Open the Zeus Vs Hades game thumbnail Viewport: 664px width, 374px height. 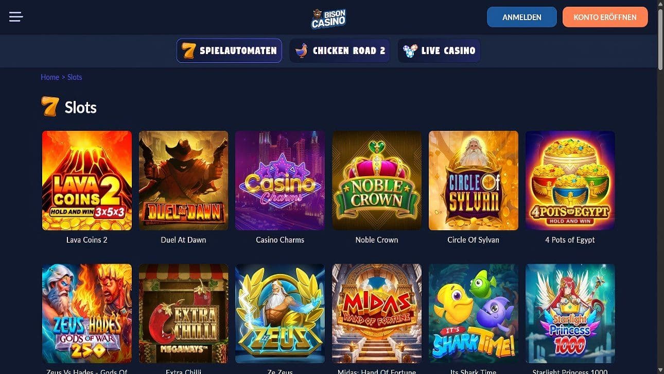(87, 314)
